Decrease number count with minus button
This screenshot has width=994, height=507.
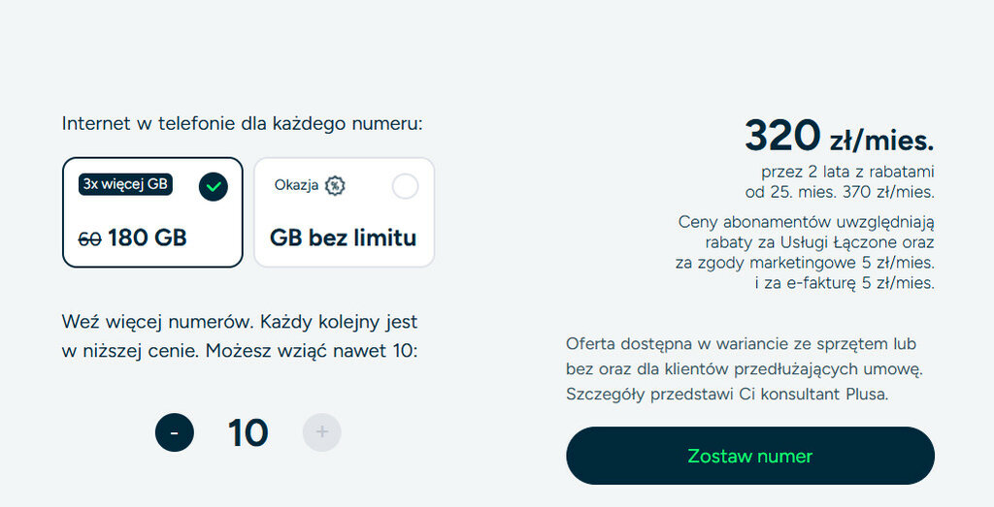175,432
